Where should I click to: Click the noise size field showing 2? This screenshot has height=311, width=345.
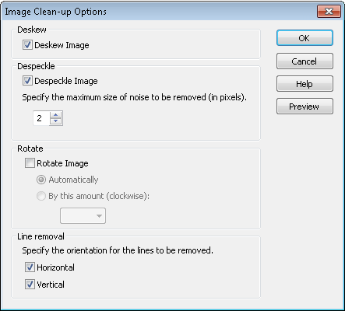41,118
